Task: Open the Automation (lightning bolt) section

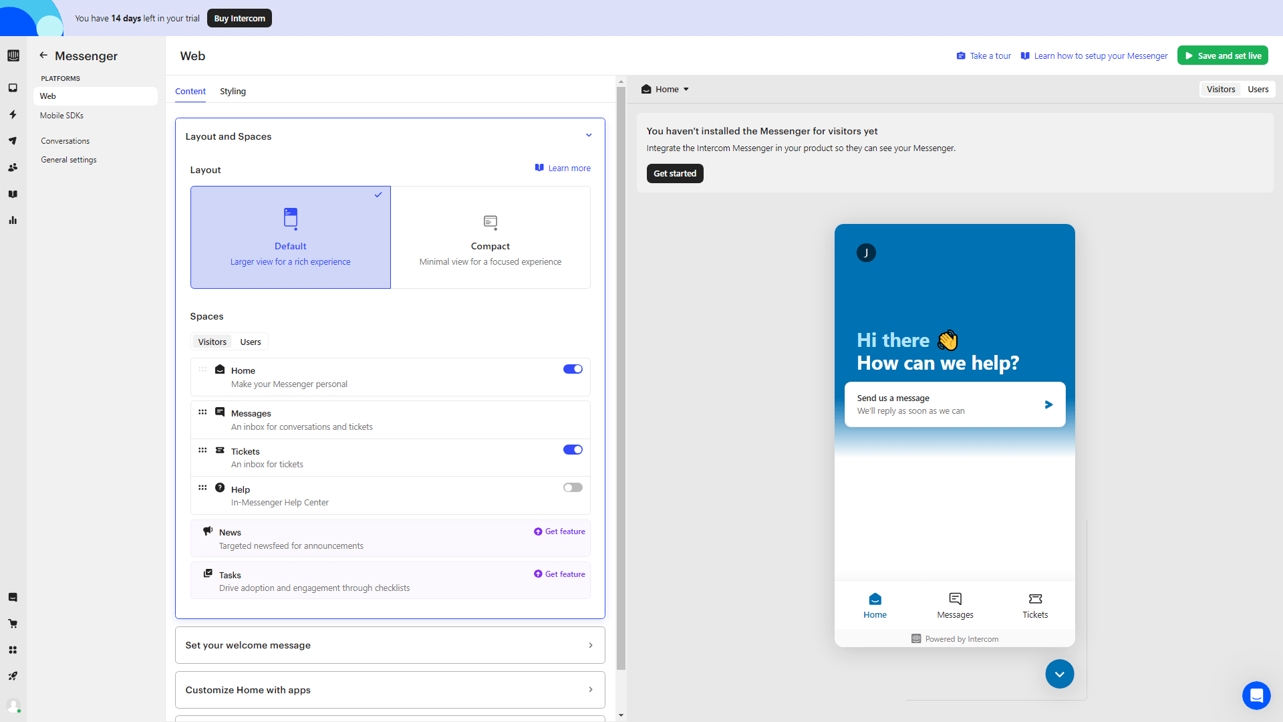Action: pyautogui.click(x=13, y=114)
